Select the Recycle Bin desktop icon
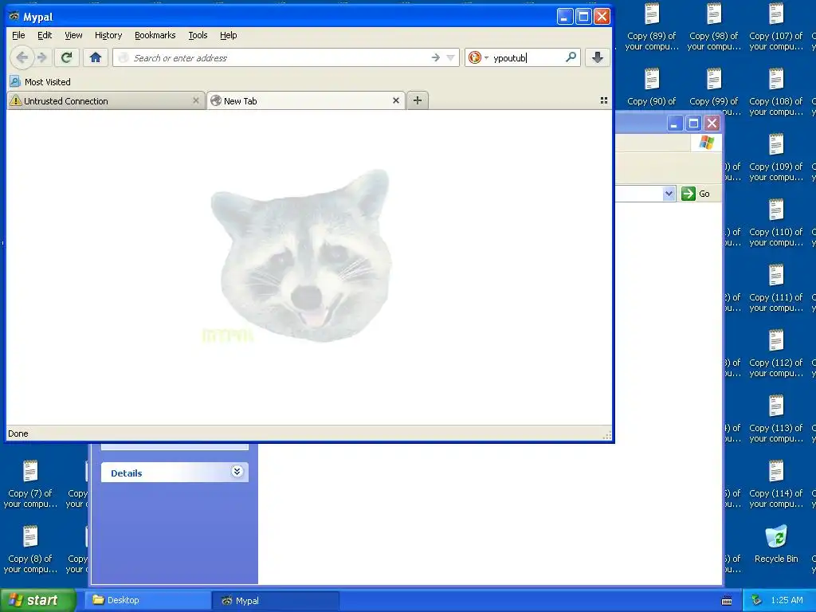The height and width of the screenshot is (612, 816). (x=776, y=544)
